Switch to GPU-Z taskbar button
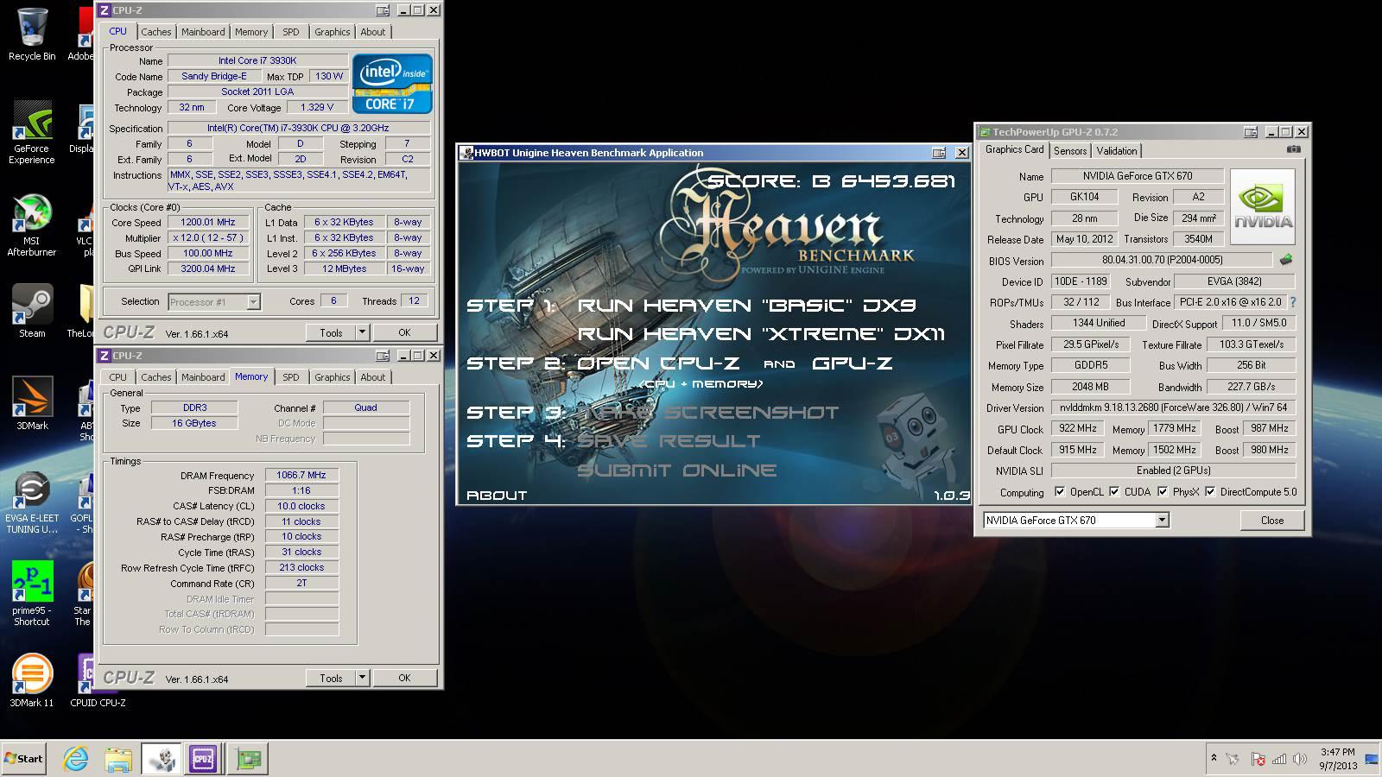Viewport: 1382px width, 777px height. coord(248,759)
